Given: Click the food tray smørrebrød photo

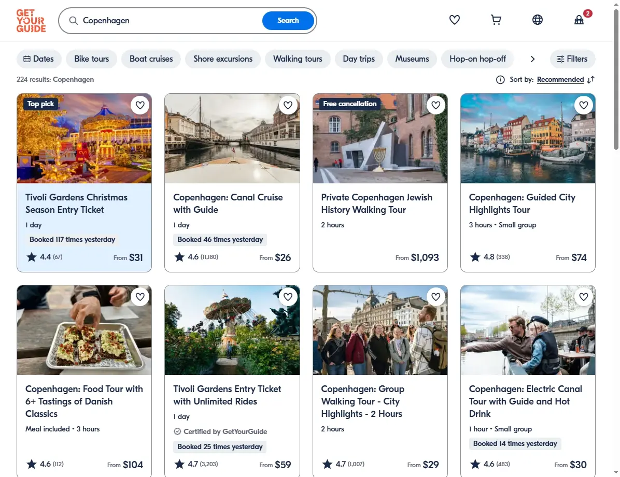Looking at the screenshot, I should [x=84, y=330].
